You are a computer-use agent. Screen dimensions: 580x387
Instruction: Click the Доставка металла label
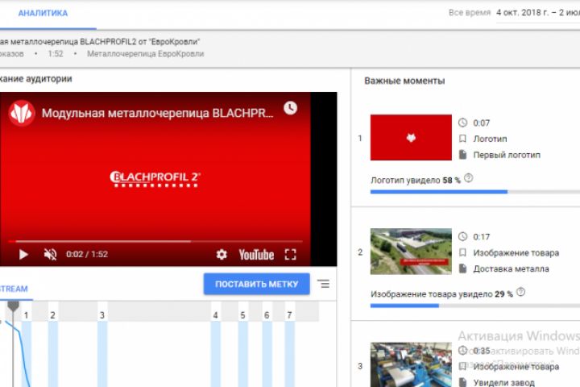click(511, 268)
